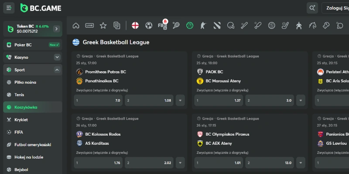Expand more markets for PAOK vs Maroussi

pyautogui.click(x=301, y=100)
